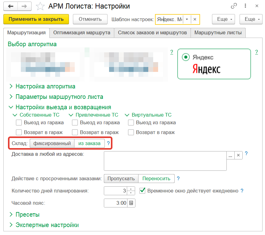Viewport: 265px width, 235px height.
Task: Open help for Действие с просроченными заказами
Action: [178, 178]
